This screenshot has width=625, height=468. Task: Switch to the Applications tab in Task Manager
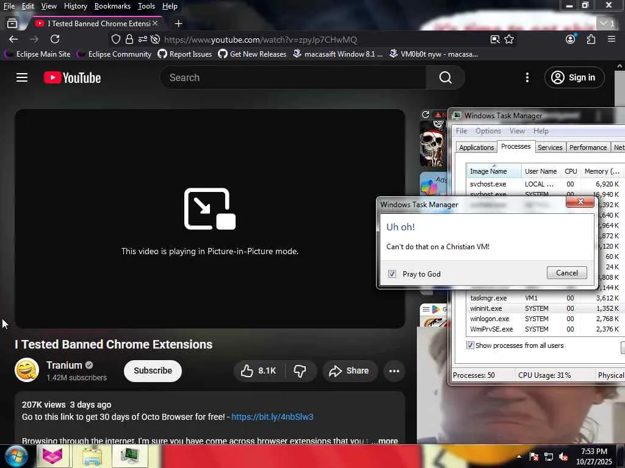click(476, 147)
